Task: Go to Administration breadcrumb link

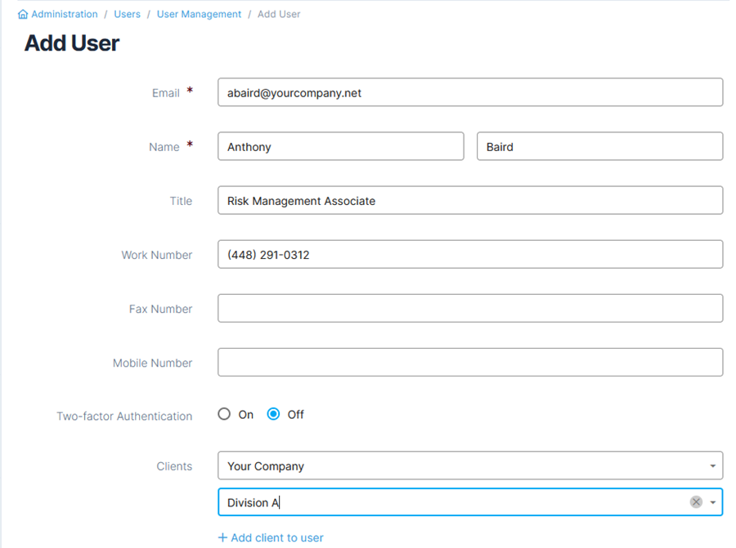Action: point(65,14)
